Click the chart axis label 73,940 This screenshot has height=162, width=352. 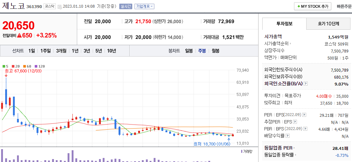(x=243, y=70)
